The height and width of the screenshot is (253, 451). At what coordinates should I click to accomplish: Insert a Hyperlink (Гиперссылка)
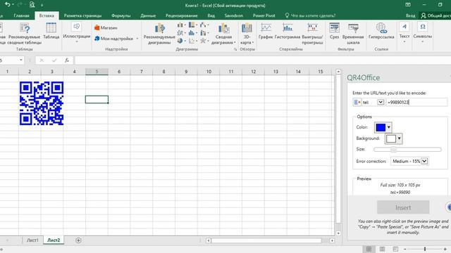(x=381, y=31)
